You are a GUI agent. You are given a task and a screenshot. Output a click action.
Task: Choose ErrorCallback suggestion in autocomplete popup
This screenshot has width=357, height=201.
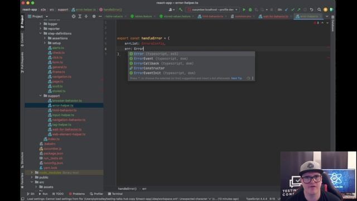click(x=191, y=63)
